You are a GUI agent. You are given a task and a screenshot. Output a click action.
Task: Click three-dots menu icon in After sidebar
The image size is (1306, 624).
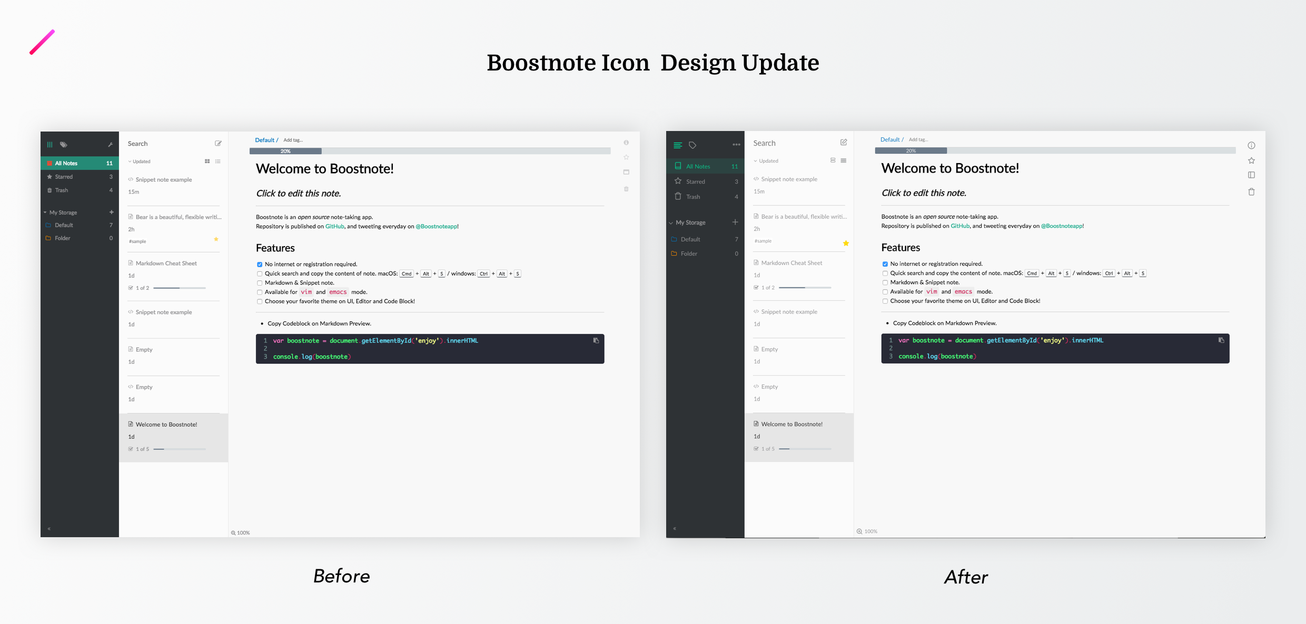(x=736, y=145)
